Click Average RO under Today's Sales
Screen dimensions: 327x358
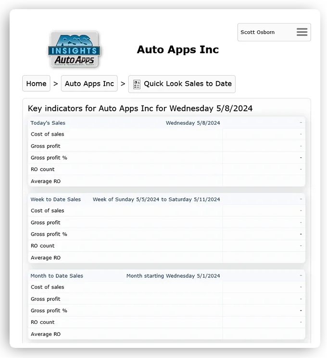[x=46, y=181]
